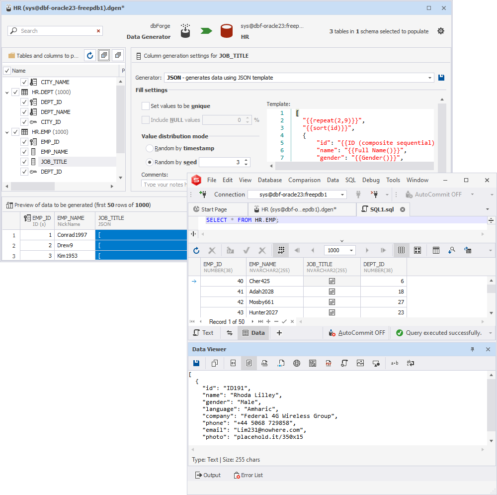Clear the search box with red X
The width and height of the screenshot is (497, 495).
(x=98, y=31)
